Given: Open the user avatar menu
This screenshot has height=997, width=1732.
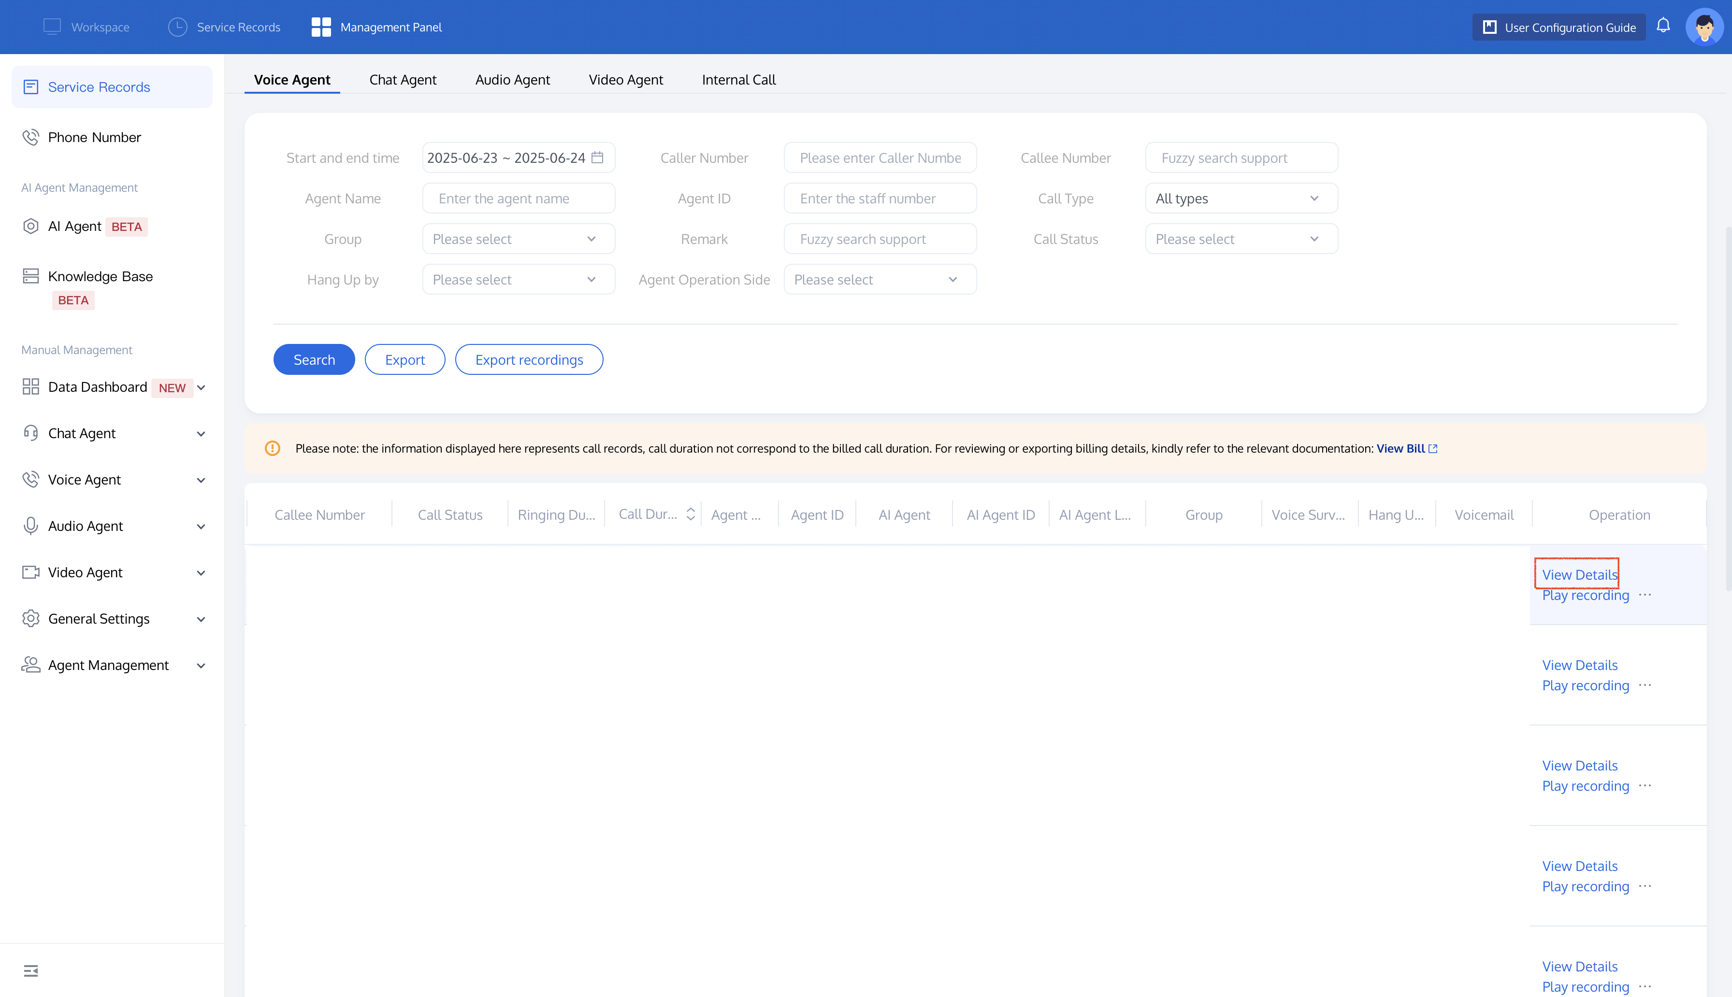Looking at the screenshot, I should (1704, 28).
